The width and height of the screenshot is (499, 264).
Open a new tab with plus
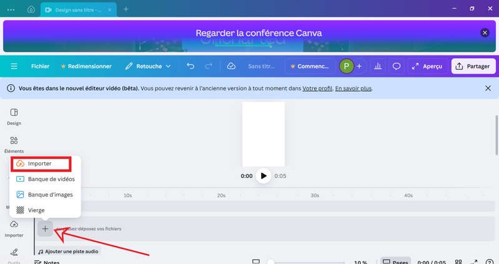click(x=126, y=9)
